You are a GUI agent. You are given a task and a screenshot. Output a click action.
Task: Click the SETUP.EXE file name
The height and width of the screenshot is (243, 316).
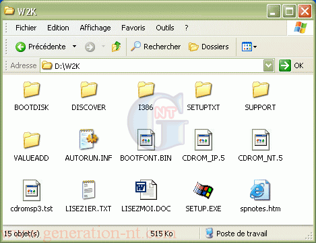tap(203, 209)
